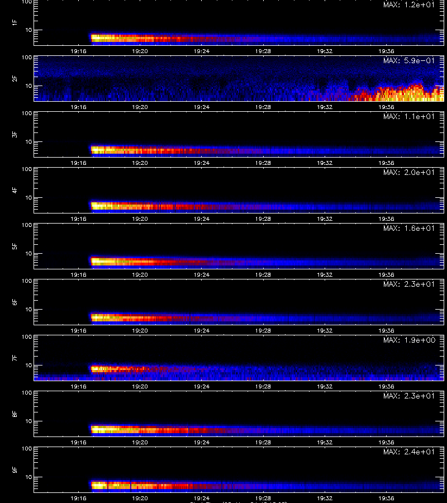Click the 19:20 time label under panel 8F

(140, 443)
